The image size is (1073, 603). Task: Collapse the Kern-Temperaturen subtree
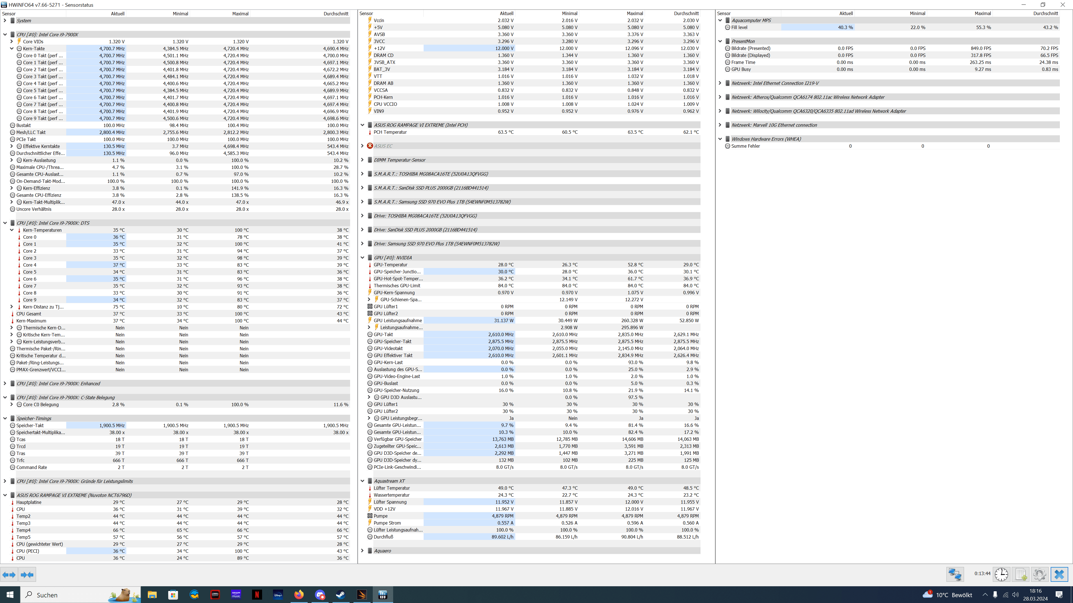click(12, 230)
